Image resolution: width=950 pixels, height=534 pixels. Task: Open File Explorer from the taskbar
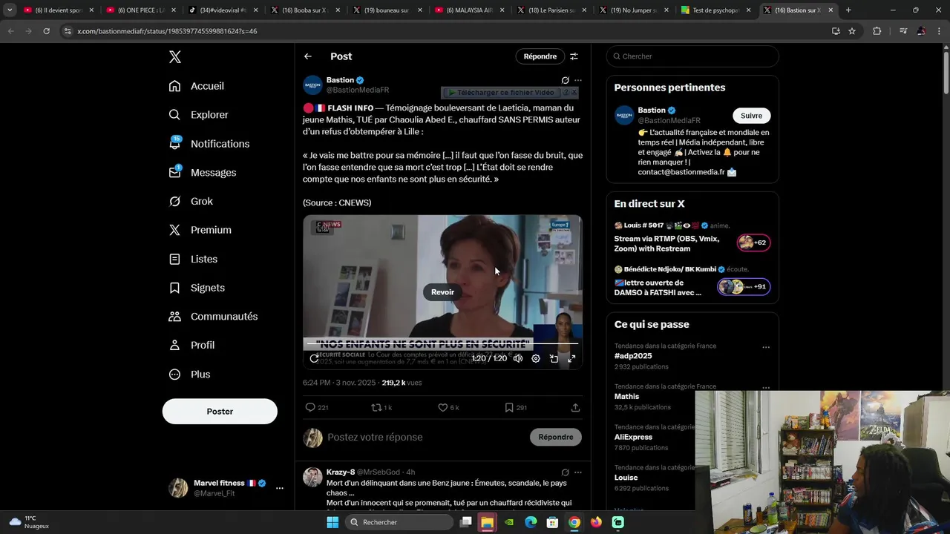pyautogui.click(x=487, y=522)
